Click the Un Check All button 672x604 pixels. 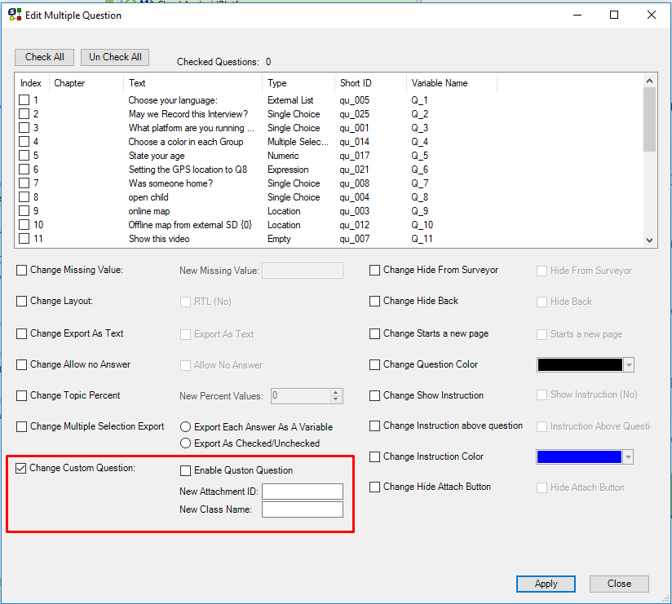pos(115,57)
